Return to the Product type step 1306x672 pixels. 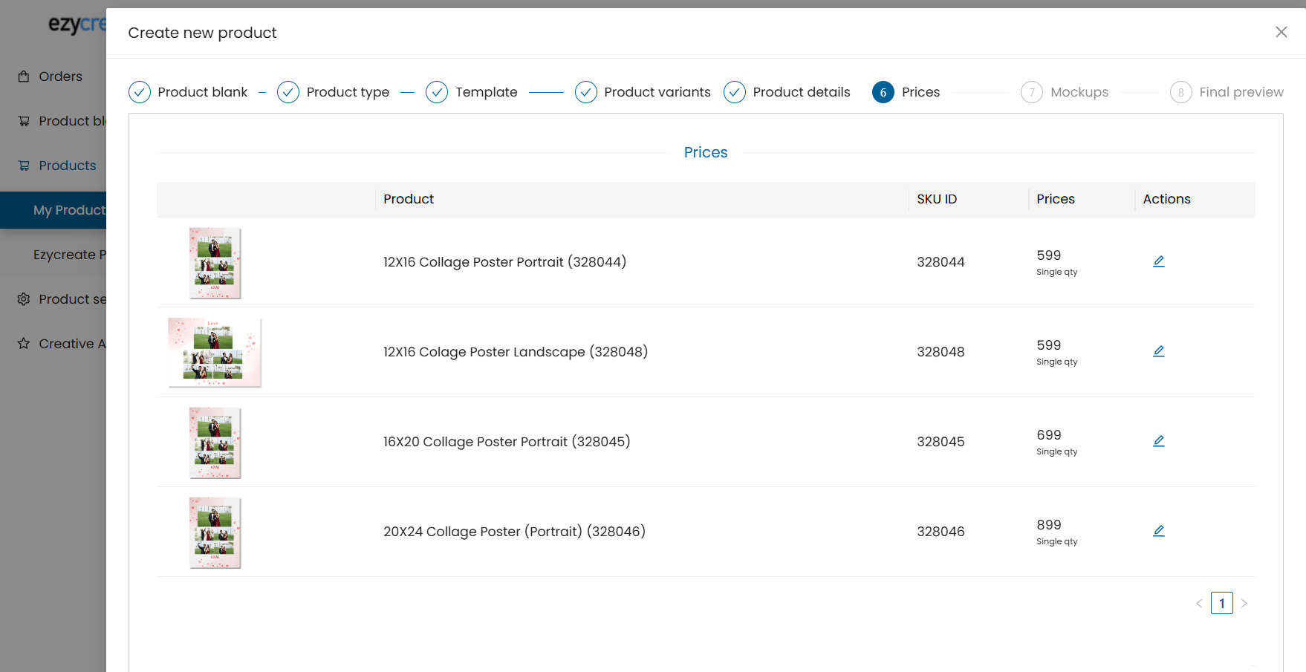(334, 92)
